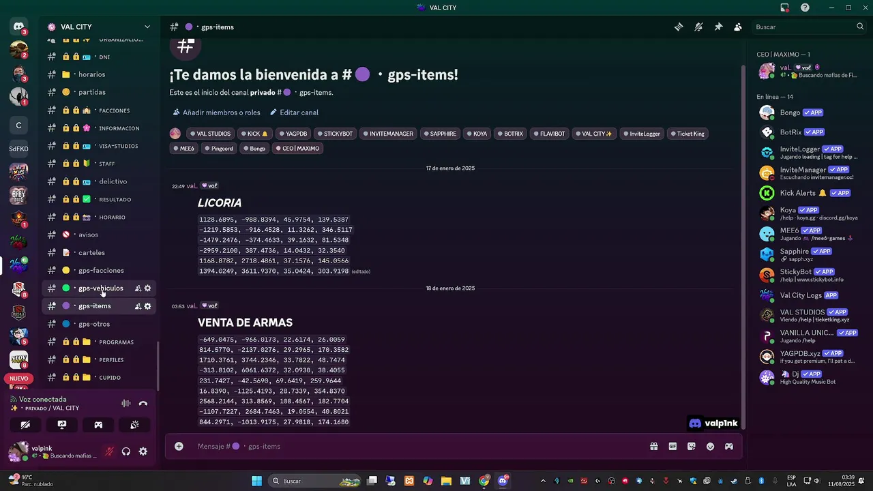Open noise suppression waveform icon
This screenshot has height=491, width=873.
tap(126, 403)
